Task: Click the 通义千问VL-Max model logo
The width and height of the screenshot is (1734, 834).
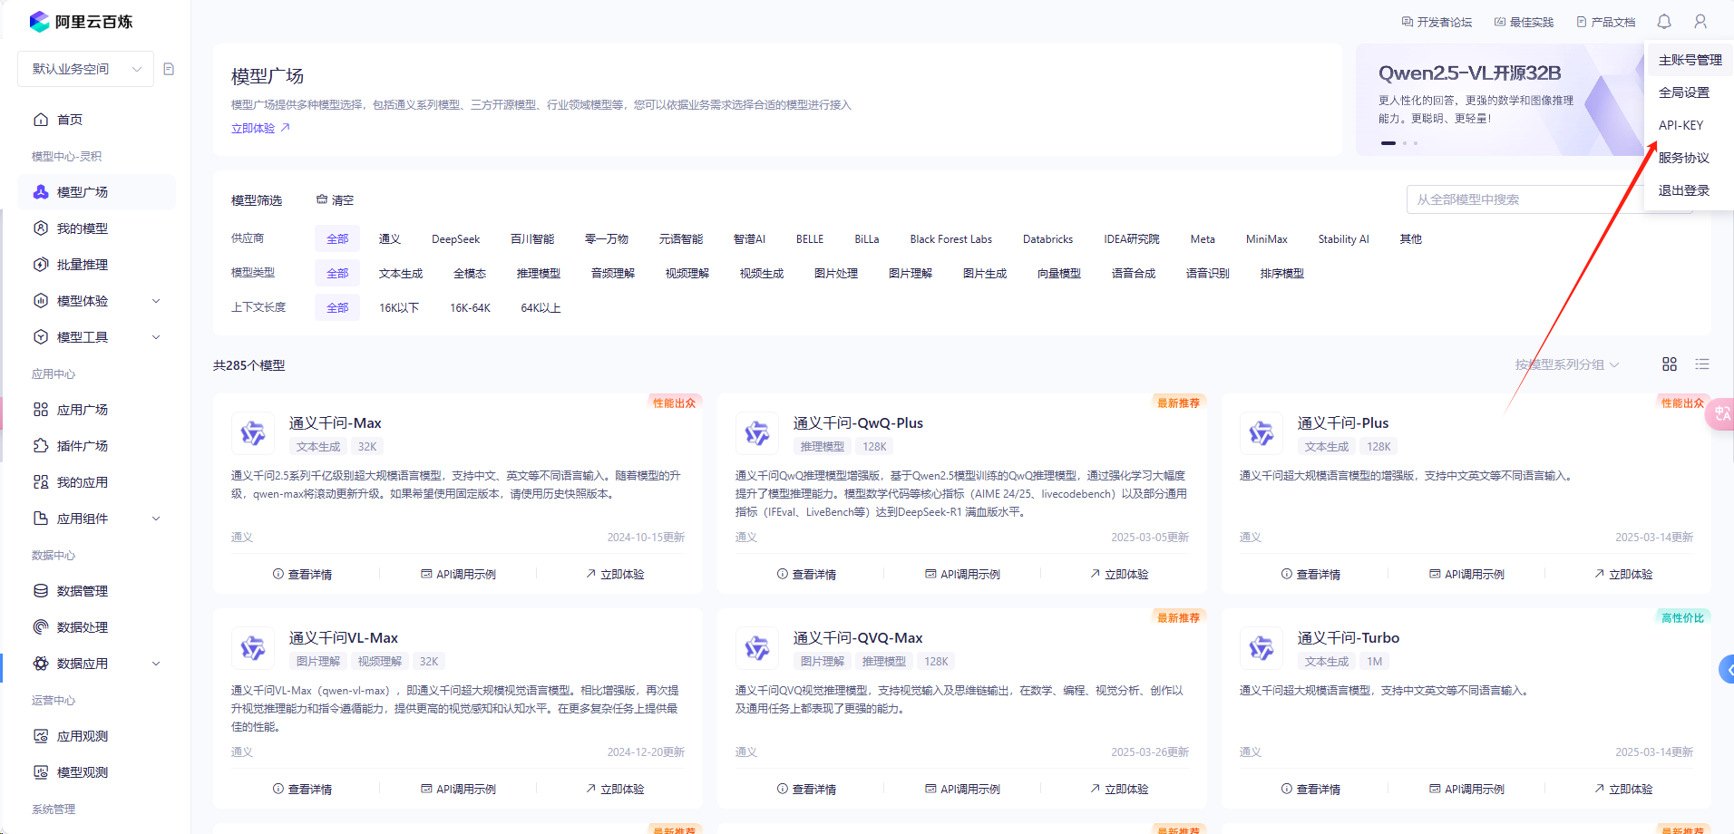Action: [253, 648]
